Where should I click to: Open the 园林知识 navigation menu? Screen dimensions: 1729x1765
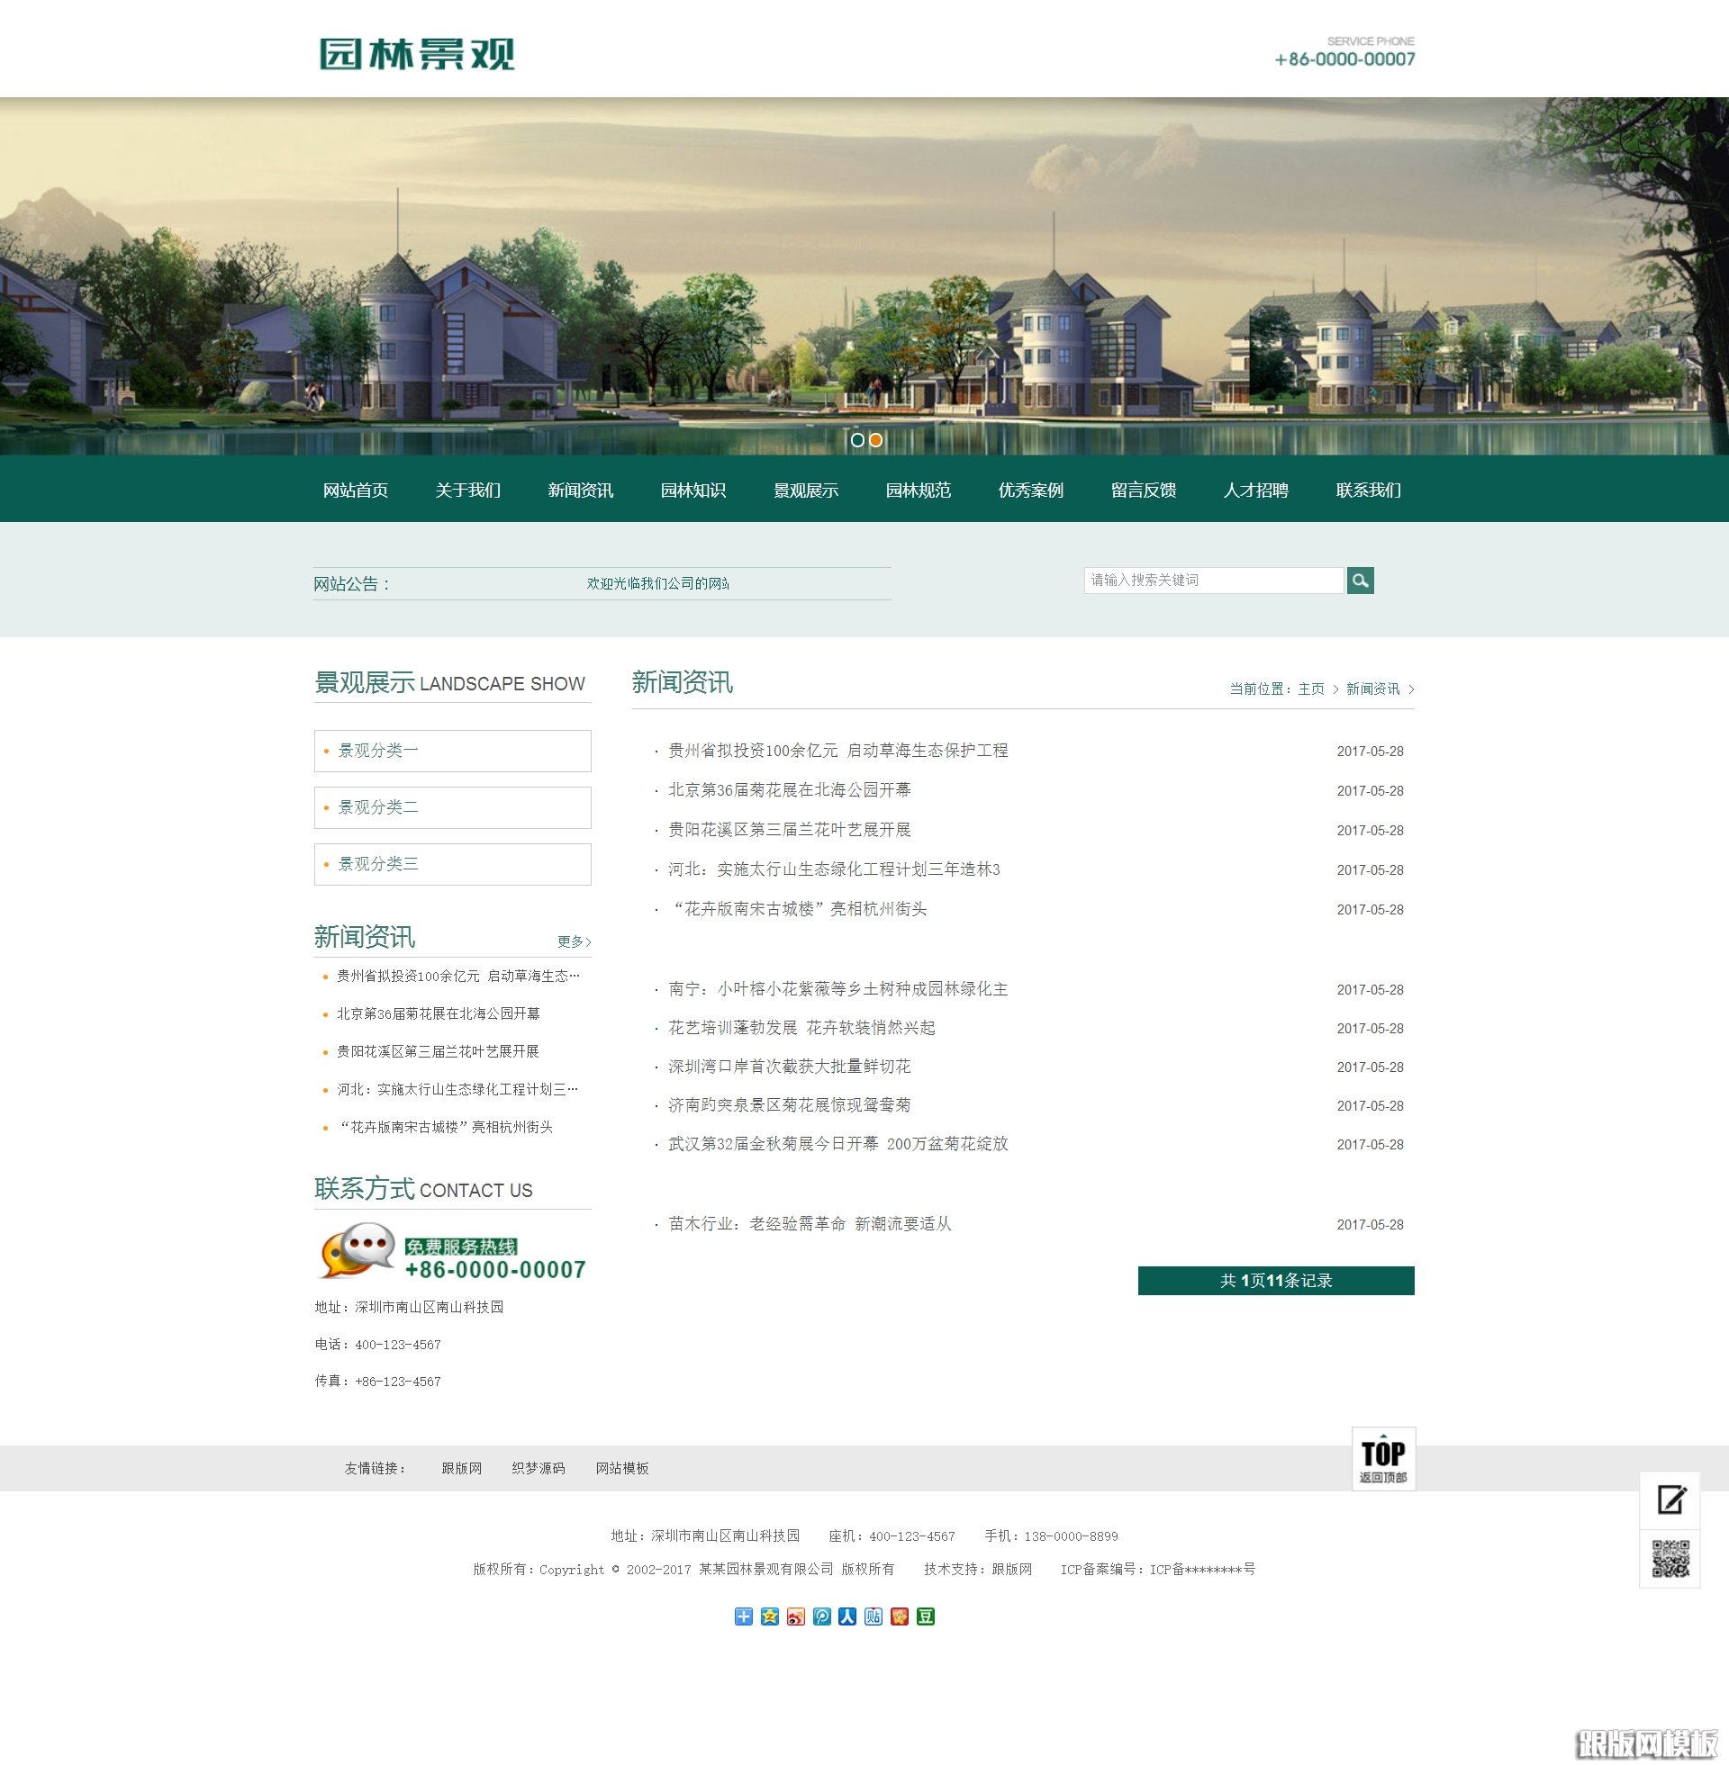[694, 490]
